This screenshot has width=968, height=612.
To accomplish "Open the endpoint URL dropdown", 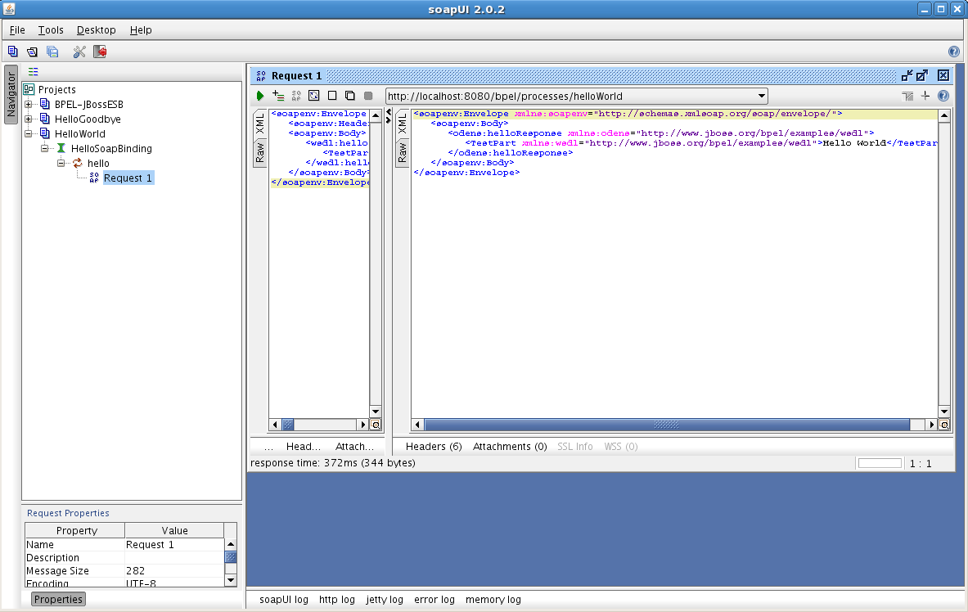I will [x=761, y=97].
